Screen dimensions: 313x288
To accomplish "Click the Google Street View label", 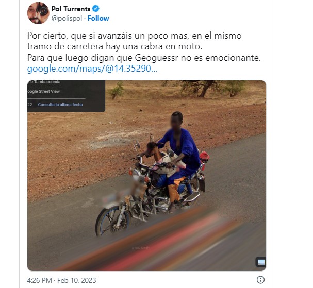I will [43, 91].
